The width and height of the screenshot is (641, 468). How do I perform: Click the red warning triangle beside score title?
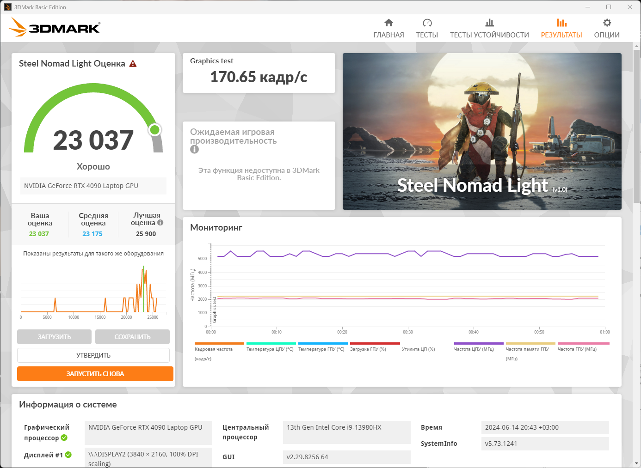point(133,64)
